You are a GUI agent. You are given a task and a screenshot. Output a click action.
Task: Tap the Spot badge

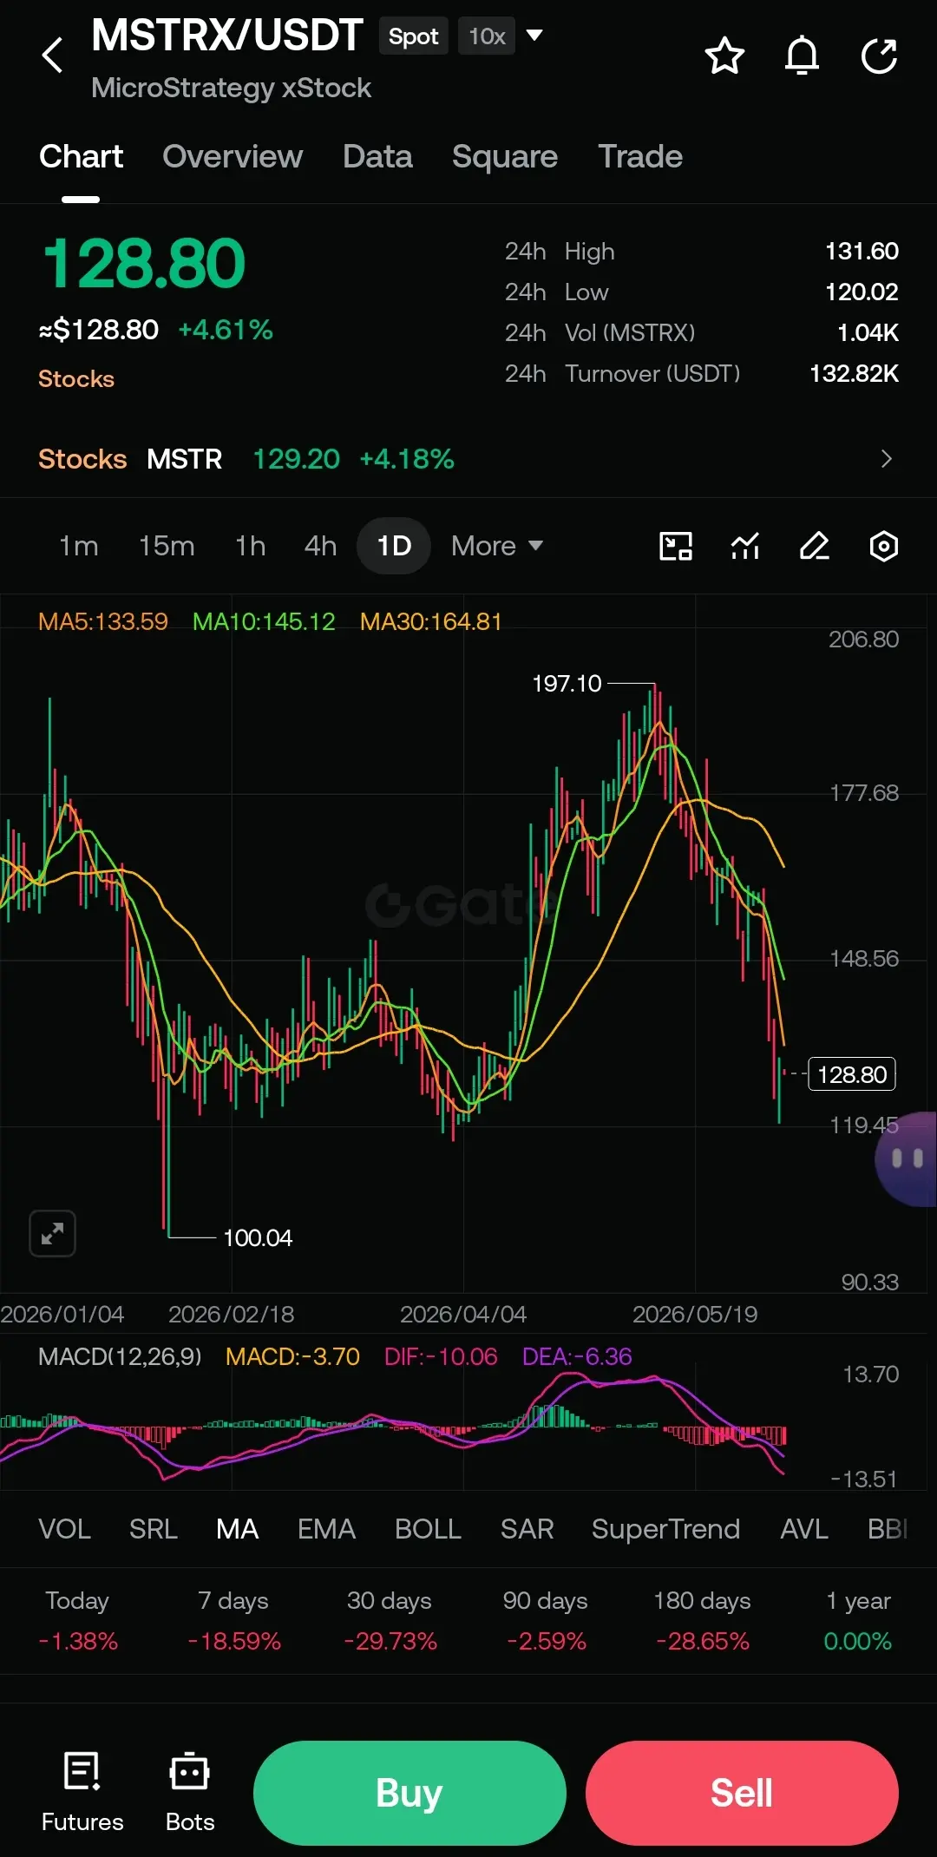[413, 36]
